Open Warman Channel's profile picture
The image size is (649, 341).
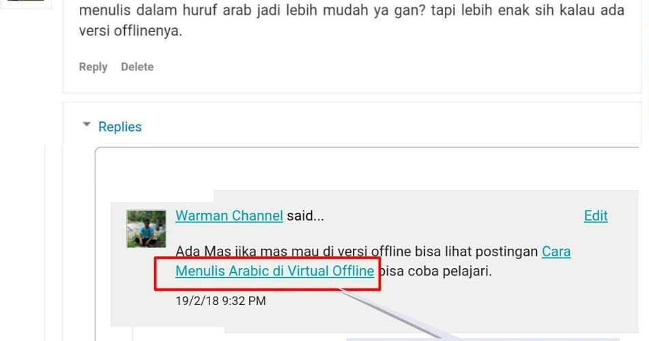pos(146,229)
